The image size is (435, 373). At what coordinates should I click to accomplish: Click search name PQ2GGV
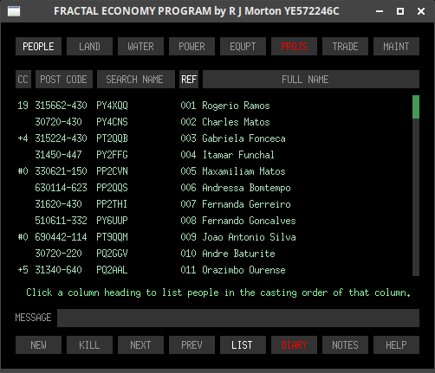(x=112, y=254)
